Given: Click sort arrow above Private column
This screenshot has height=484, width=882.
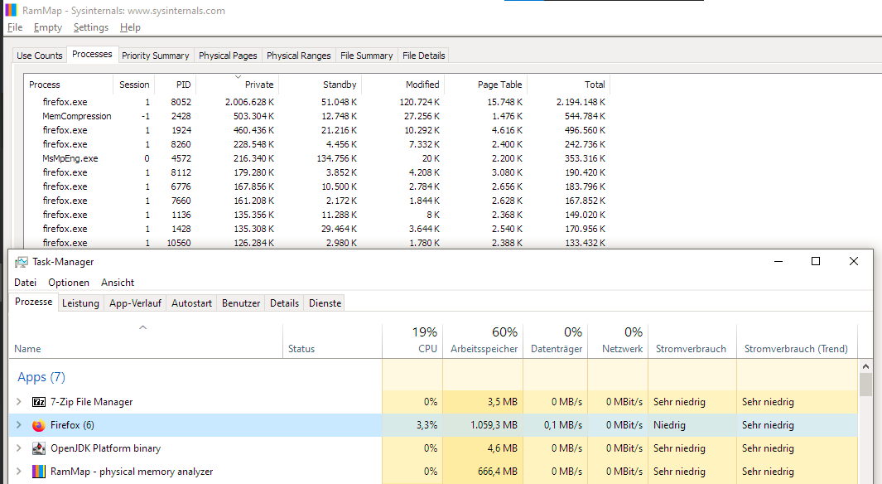Looking at the screenshot, I should [x=238, y=76].
